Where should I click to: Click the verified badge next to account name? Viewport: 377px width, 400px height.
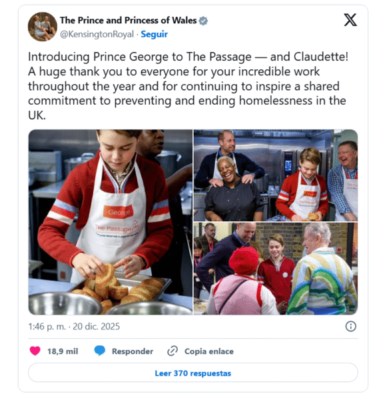tap(203, 21)
